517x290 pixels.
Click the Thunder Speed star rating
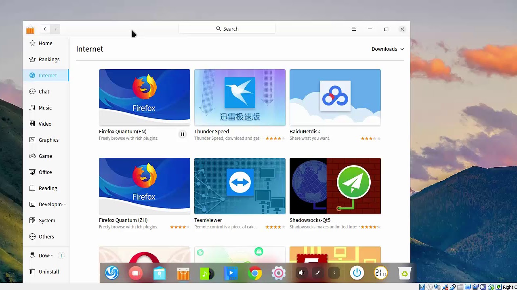tap(275, 139)
